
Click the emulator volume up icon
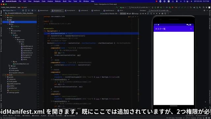click(x=143, y=14)
